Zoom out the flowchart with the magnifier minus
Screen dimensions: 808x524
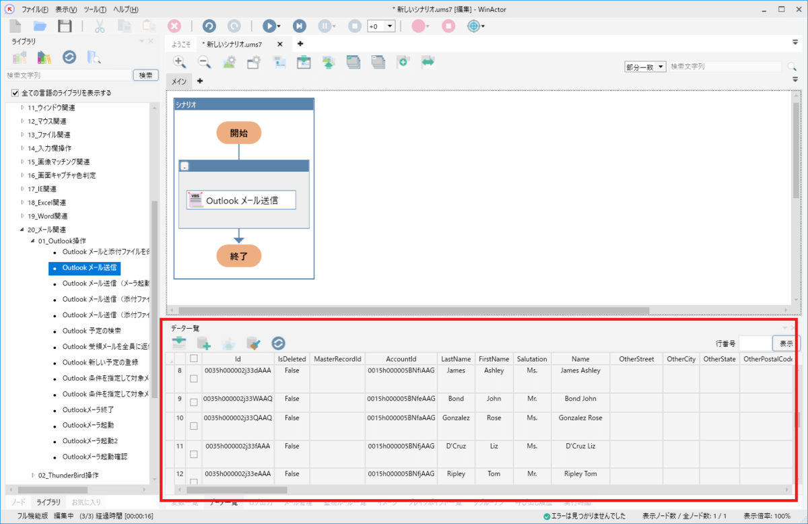point(205,62)
